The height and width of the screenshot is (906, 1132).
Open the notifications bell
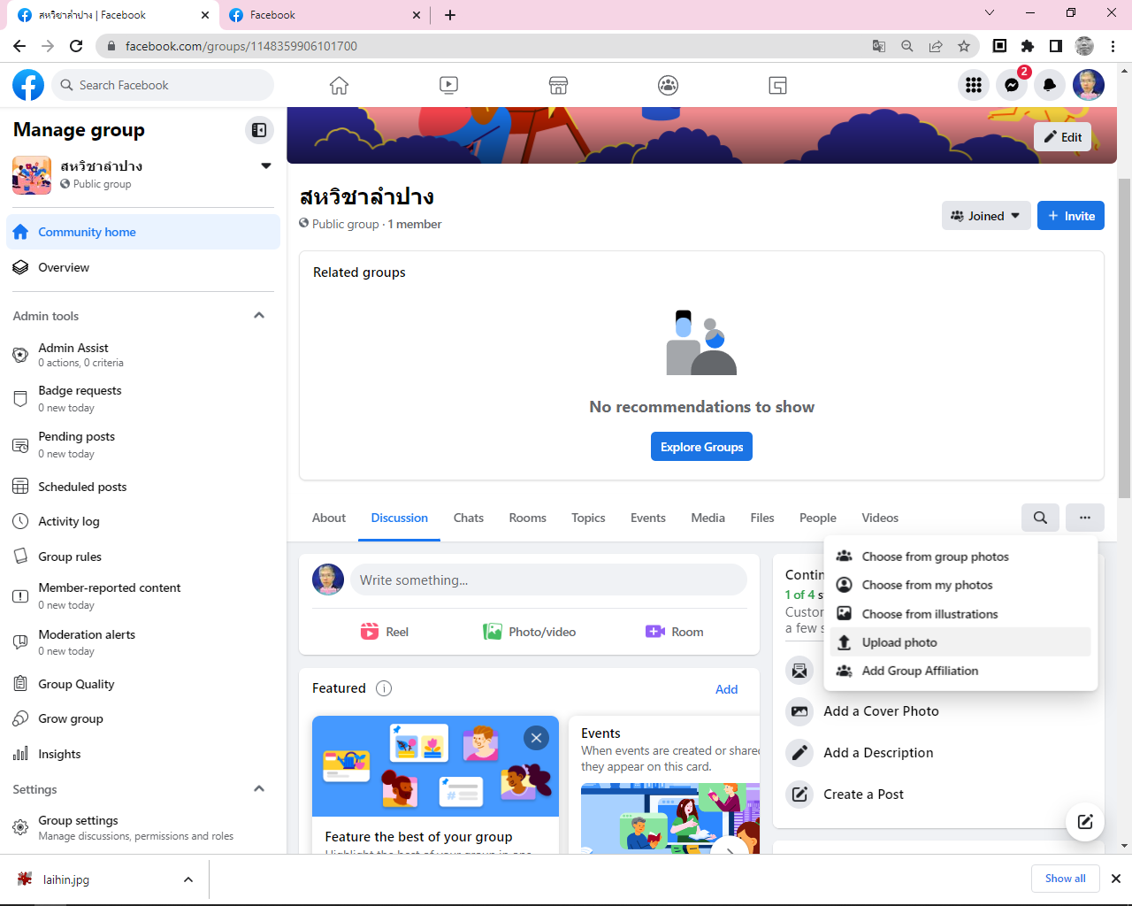click(1050, 85)
